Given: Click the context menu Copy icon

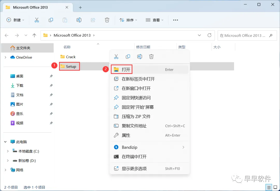Looking at the screenshot, I should pos(128,57).
